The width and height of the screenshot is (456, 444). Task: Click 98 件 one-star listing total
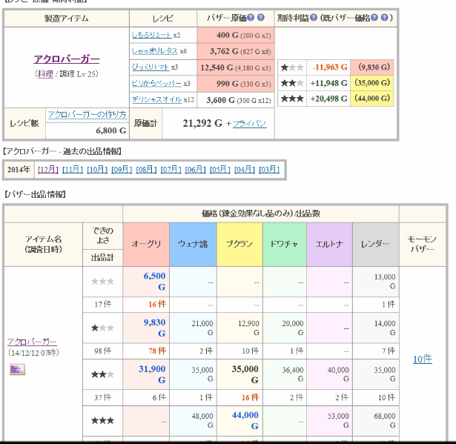pyautogui.click(x=102, y=351)
